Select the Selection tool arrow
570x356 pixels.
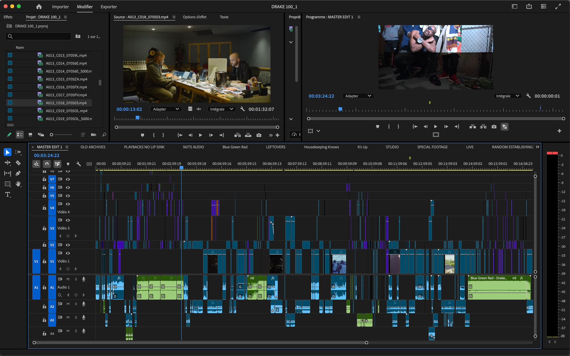click(7, 152)
